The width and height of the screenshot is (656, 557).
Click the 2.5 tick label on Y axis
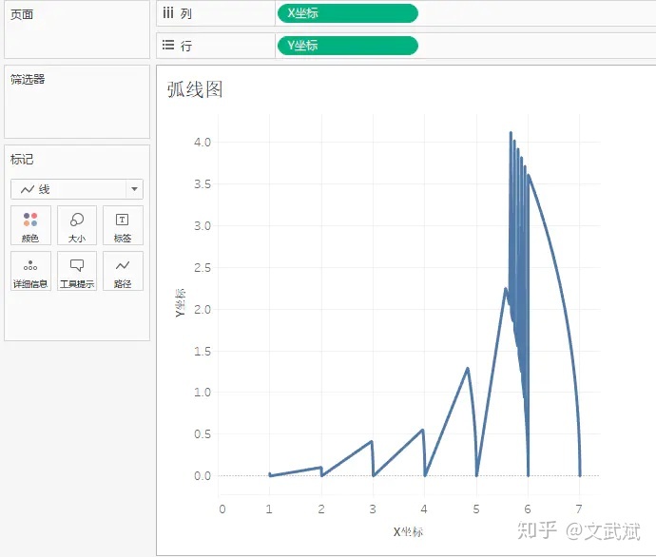[203, 268]
